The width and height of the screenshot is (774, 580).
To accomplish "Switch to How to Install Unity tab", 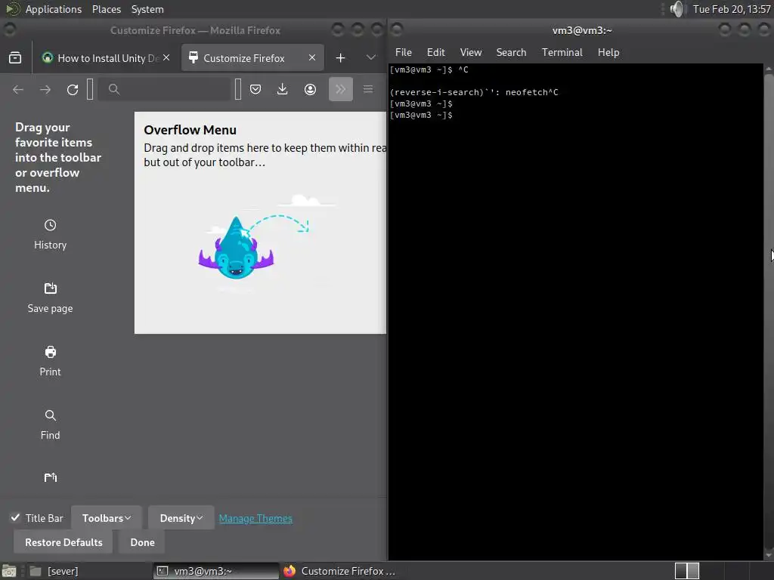I will point(106,57).
